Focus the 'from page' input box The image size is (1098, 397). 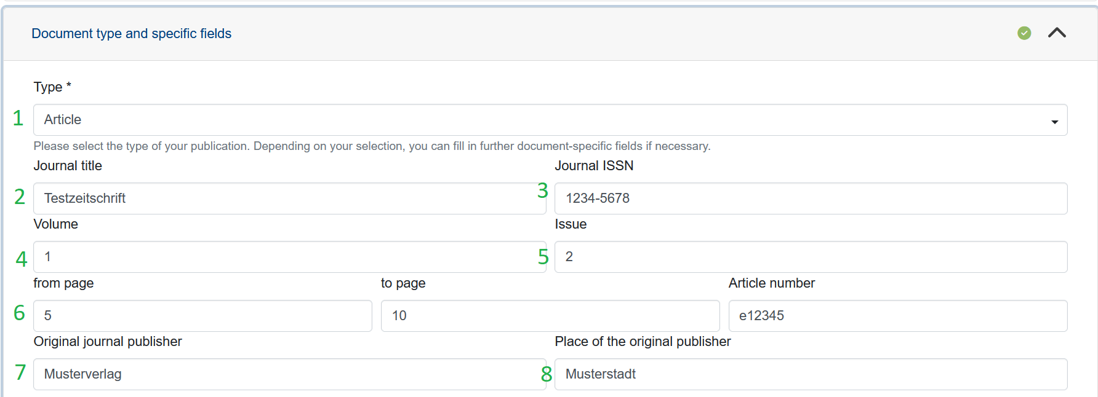(202, 316)
